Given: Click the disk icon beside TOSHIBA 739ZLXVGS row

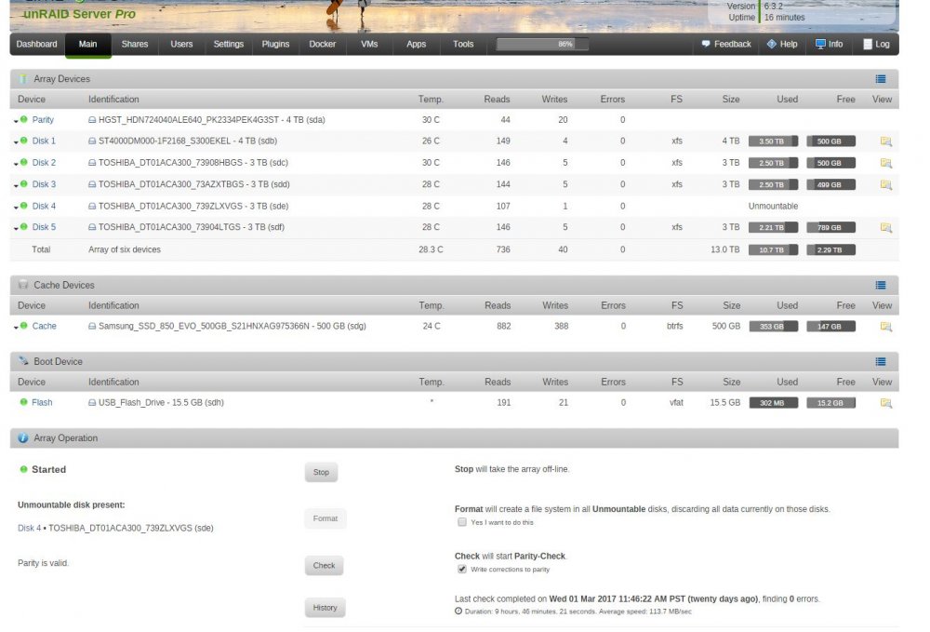Looking at the screenshot, I should (x=92, y=207).
